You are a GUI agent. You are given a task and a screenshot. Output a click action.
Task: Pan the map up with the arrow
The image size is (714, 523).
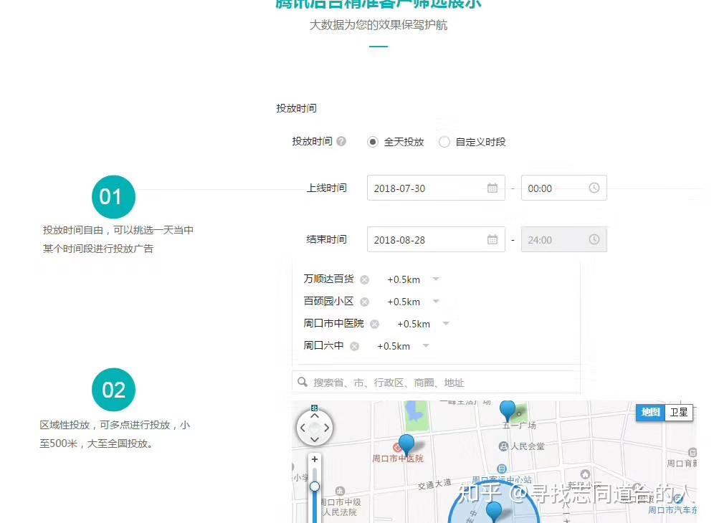pyautogui.click(x=315, y=416)
